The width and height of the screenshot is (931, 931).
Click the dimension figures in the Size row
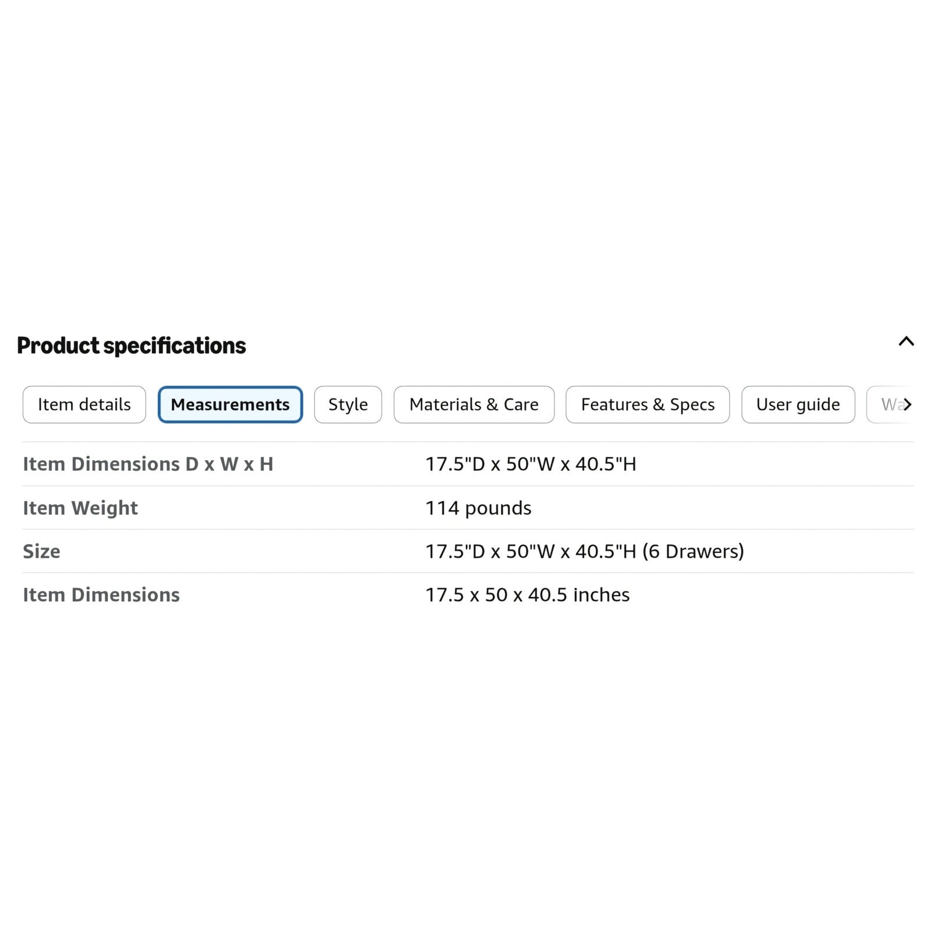click(x=531, y=551)
